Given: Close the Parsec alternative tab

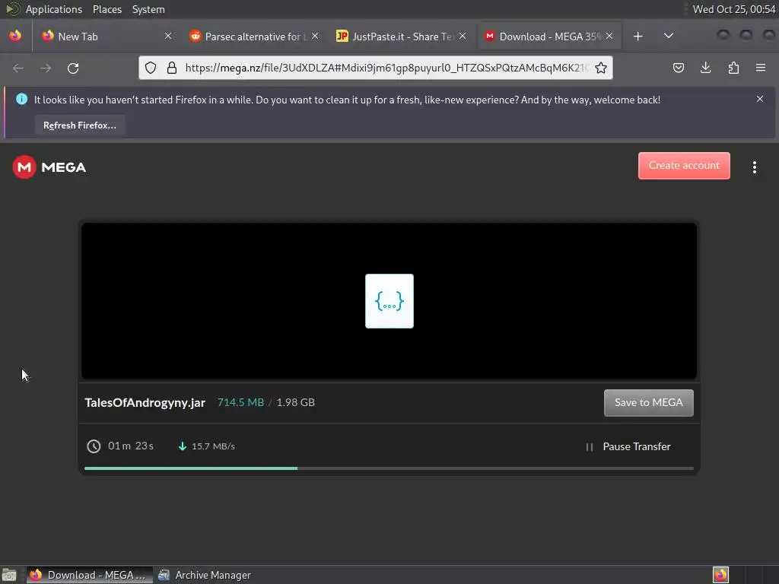Looking at the screenshot, I should [315, 36].
